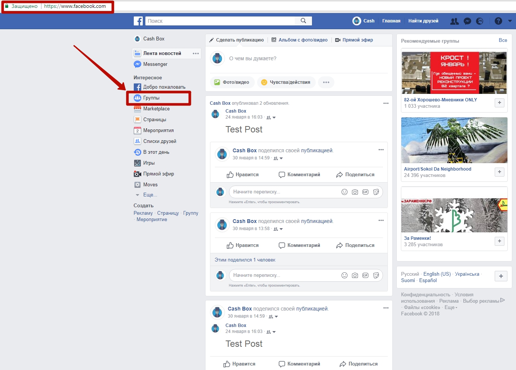The image size is (516, 370).
Task: Click the Facebook logo in header
Action: (x=138, y=21)
